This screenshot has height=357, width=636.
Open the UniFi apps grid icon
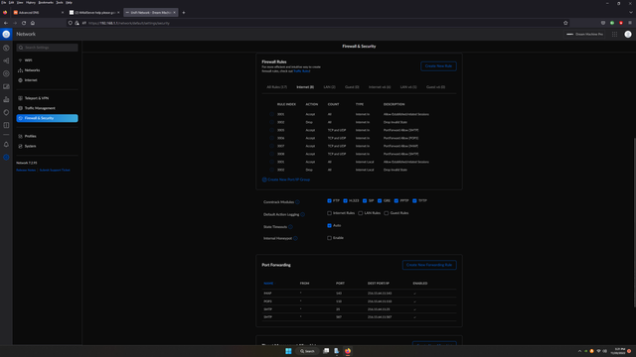coord(614,35)
